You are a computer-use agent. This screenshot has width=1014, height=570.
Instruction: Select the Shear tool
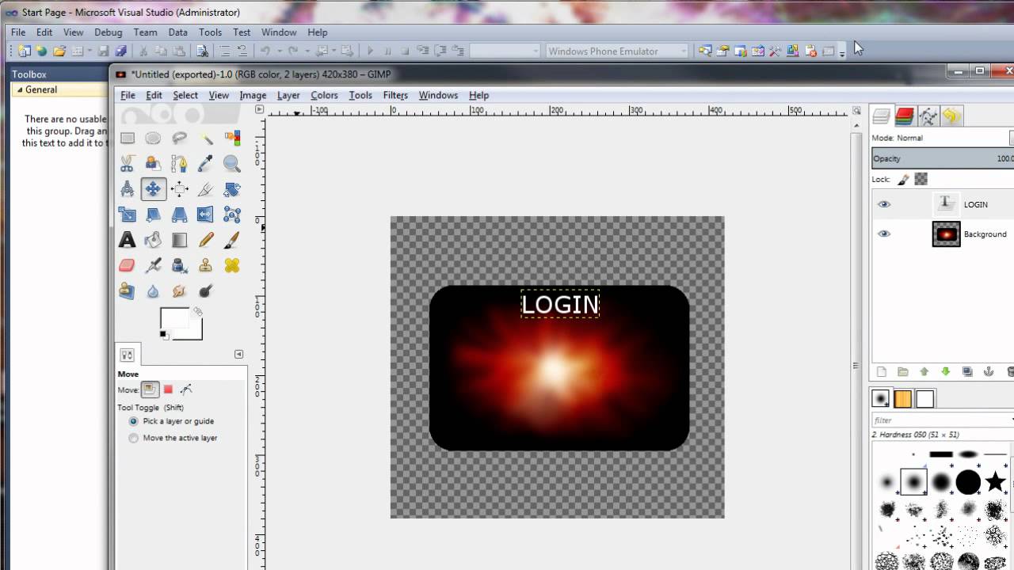tap(153, 215)
